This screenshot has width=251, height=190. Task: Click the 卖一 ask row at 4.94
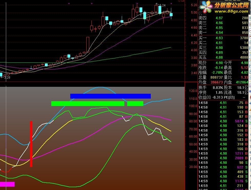[223, 33]
